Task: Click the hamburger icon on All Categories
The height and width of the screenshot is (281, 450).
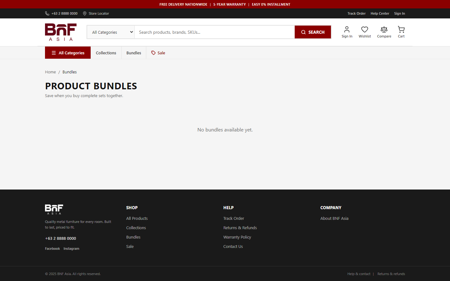Action: 54,53
